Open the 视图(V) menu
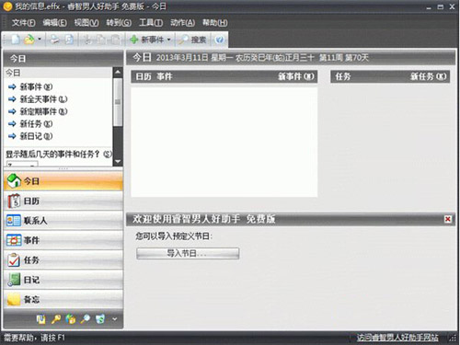This screenshot has height=345, width=460. pyautogui.click(x=86, y=22)
